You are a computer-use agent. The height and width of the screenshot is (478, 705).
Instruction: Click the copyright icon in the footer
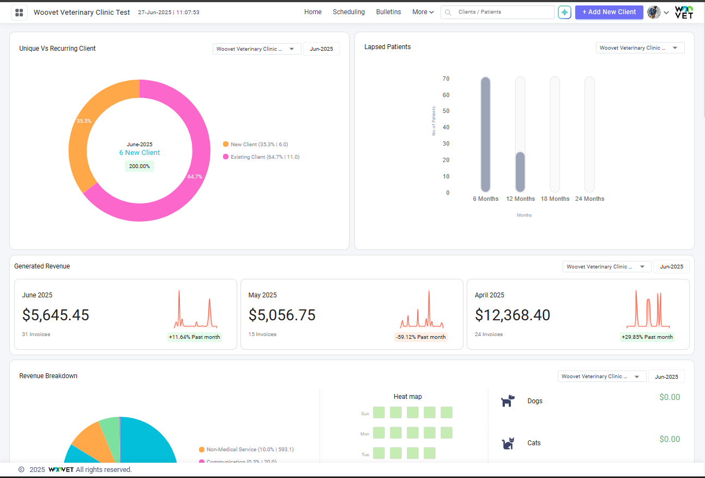click(20, 469)
